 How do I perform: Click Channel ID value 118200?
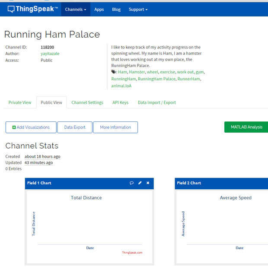coord(48,48)
